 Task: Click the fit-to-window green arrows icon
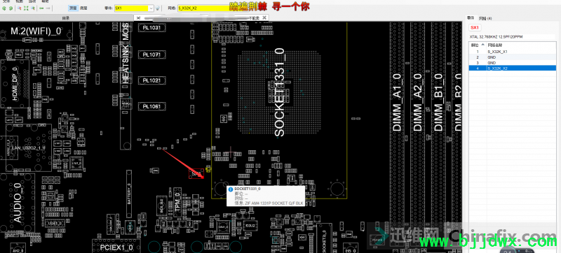(x=26, y=8)
